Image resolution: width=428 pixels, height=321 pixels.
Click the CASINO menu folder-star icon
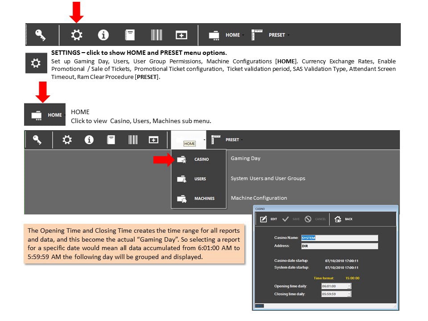[x=181, y=159]
